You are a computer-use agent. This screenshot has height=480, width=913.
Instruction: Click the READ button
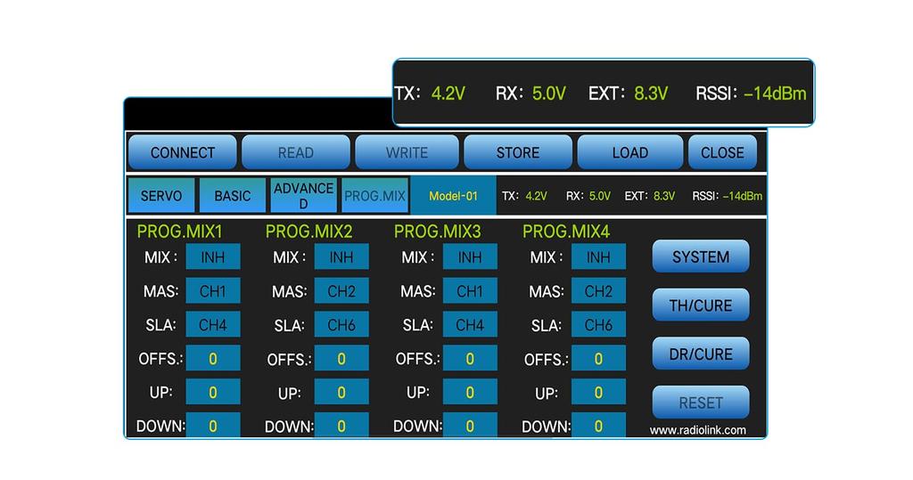pyautogui.click(x=295, y=152)
